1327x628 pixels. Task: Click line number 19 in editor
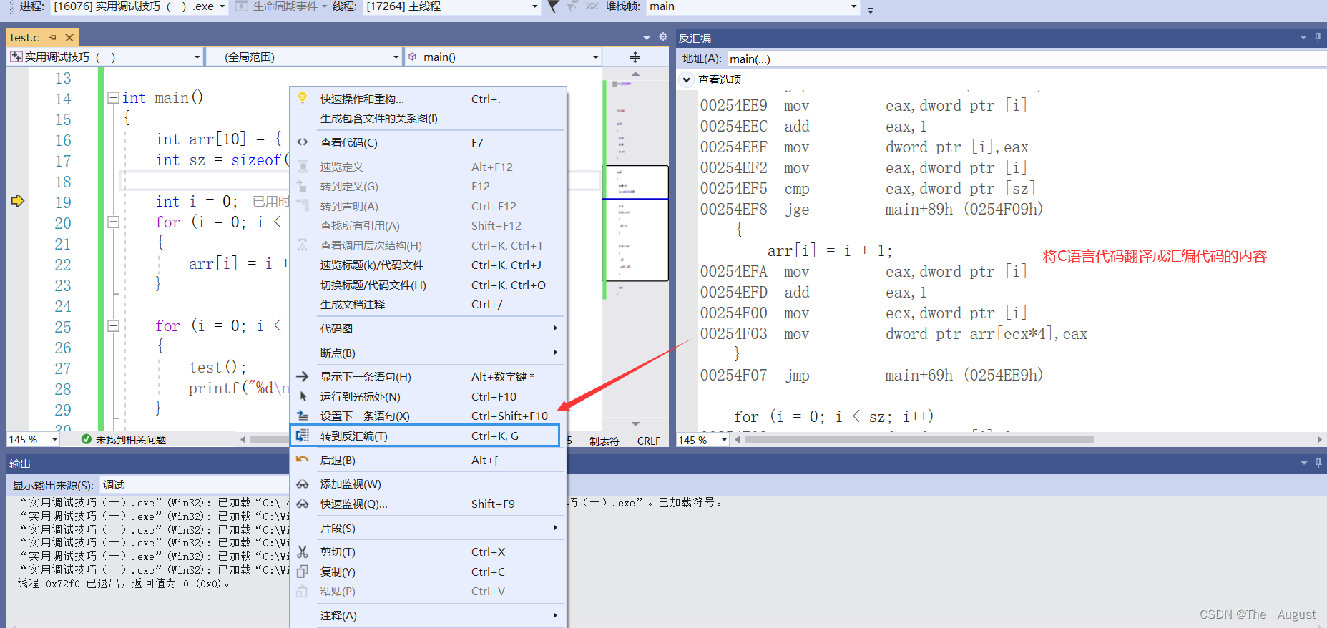click(x=63, y=202)
